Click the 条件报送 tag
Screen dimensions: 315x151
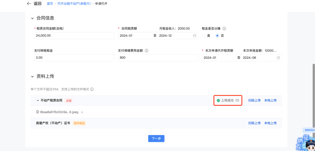(79, 123)
